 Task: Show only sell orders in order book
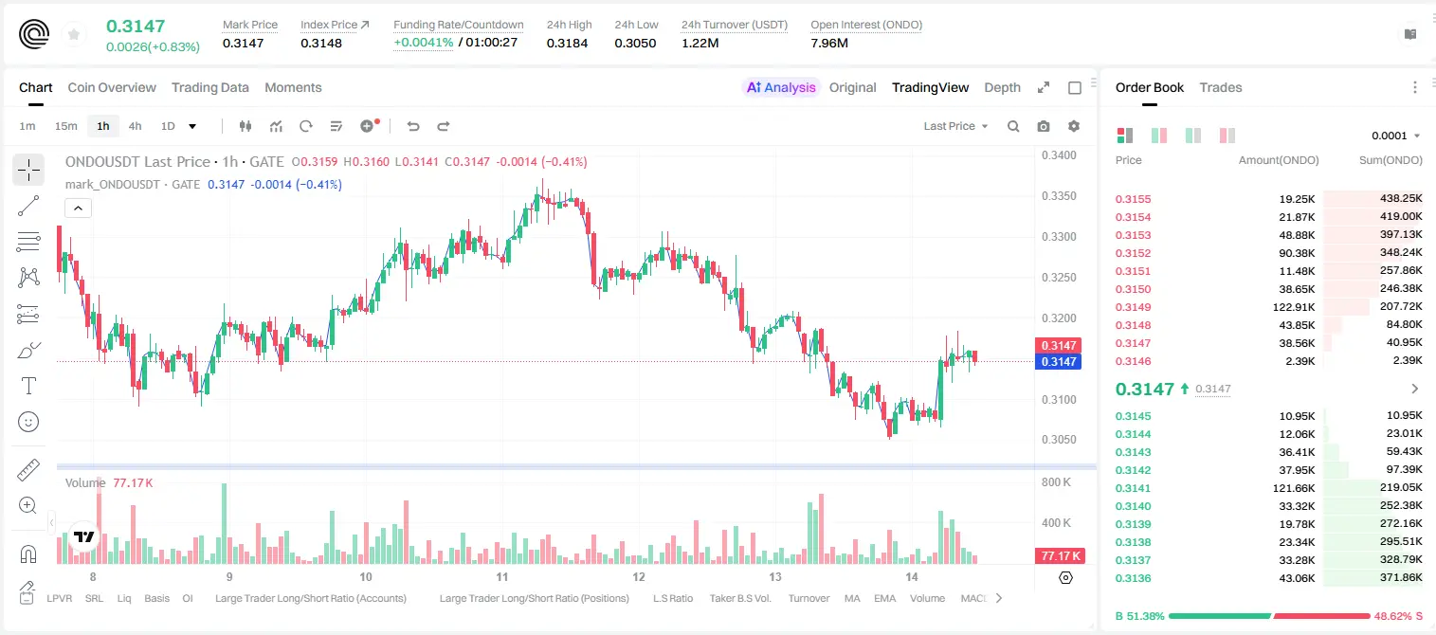(1227, 136)
